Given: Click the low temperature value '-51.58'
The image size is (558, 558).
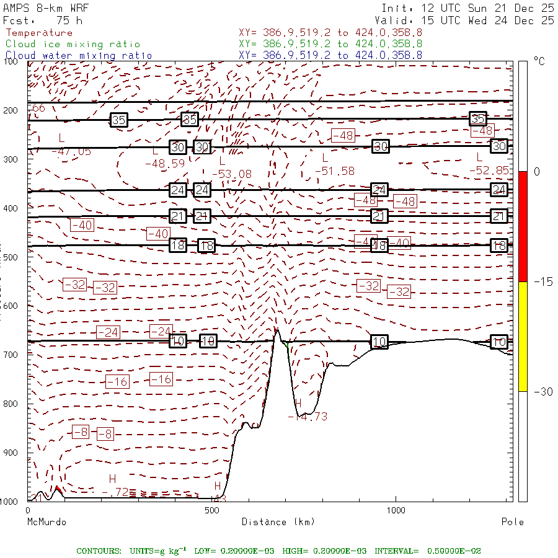Looking at the screenshot, I should pos(335,171).
